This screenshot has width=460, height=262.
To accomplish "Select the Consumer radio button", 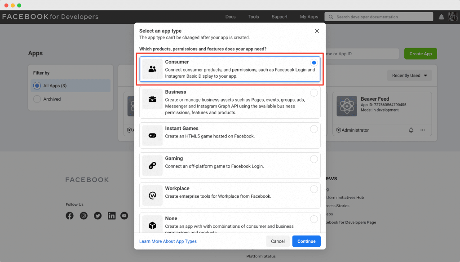I will coord(314,62).
